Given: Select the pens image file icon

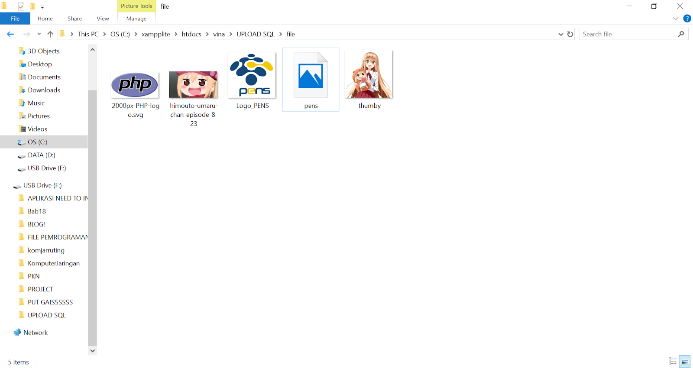Looking at the screenshot, I should pyautogui.click(x=311, y=75).
